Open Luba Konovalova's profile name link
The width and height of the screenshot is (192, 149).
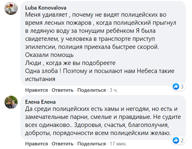pyautogui.click(x=45, y=8)
